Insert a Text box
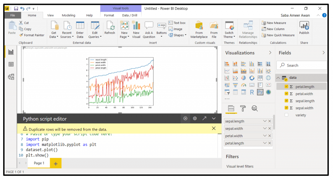Screen dimensions: 333x180 click(177, 23)
